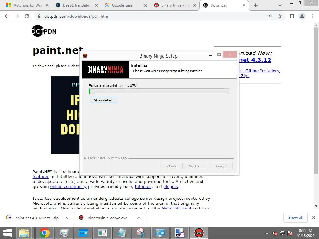319x239 pixels.
Task: Expand options for paint.net zip download
Action: pyautogui.click(x=66, y=218)
